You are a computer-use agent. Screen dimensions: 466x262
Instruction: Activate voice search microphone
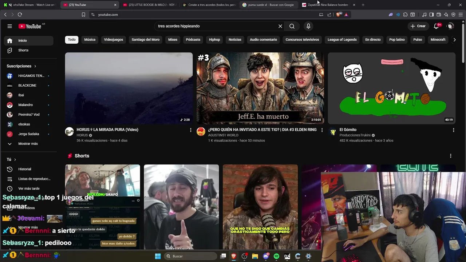coord(308,26)
